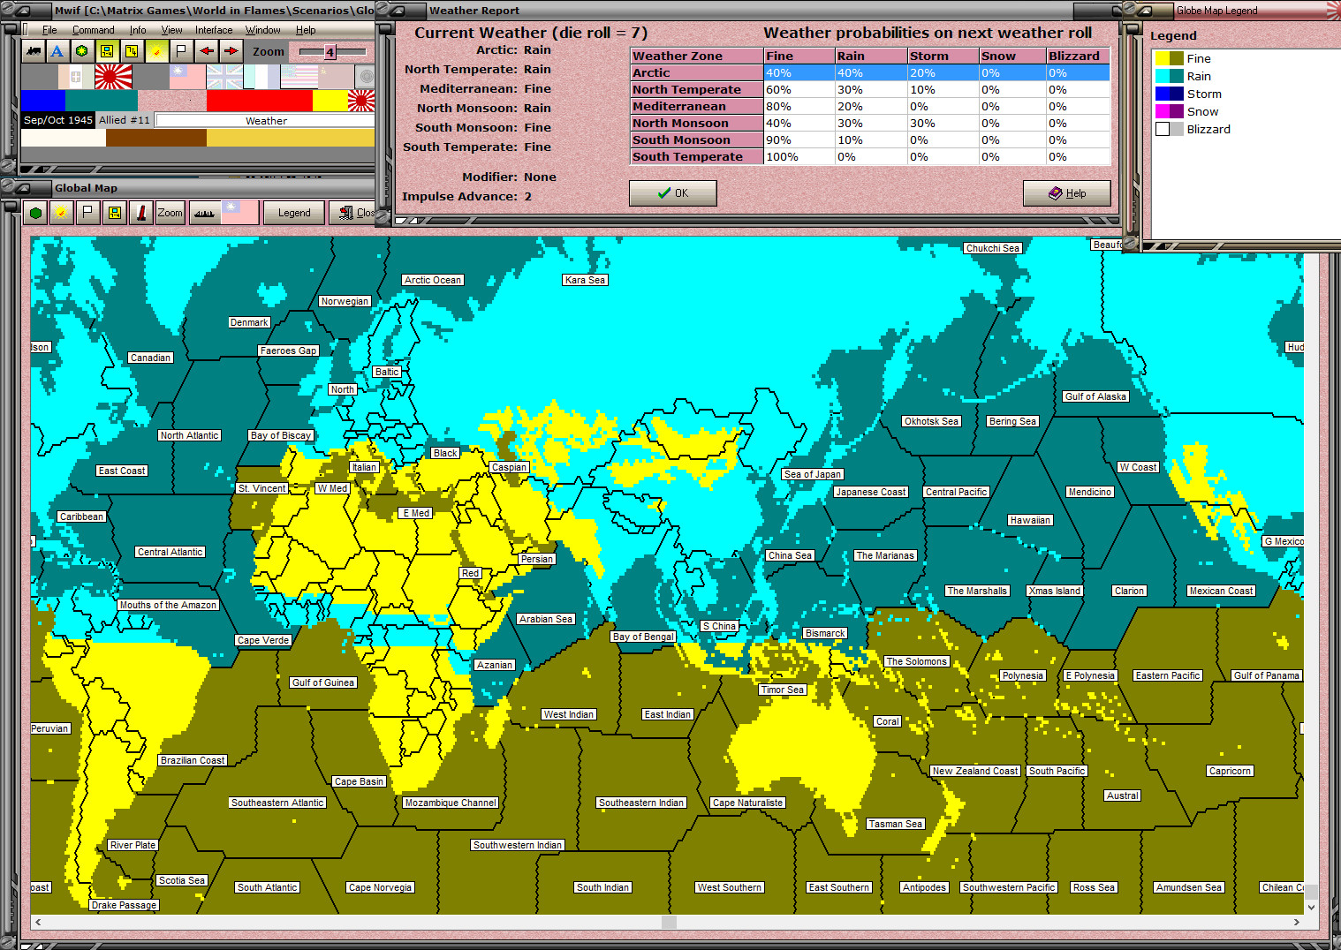Toggle the highlighted yellow card button after the hexagon

(x=106, y=51)
